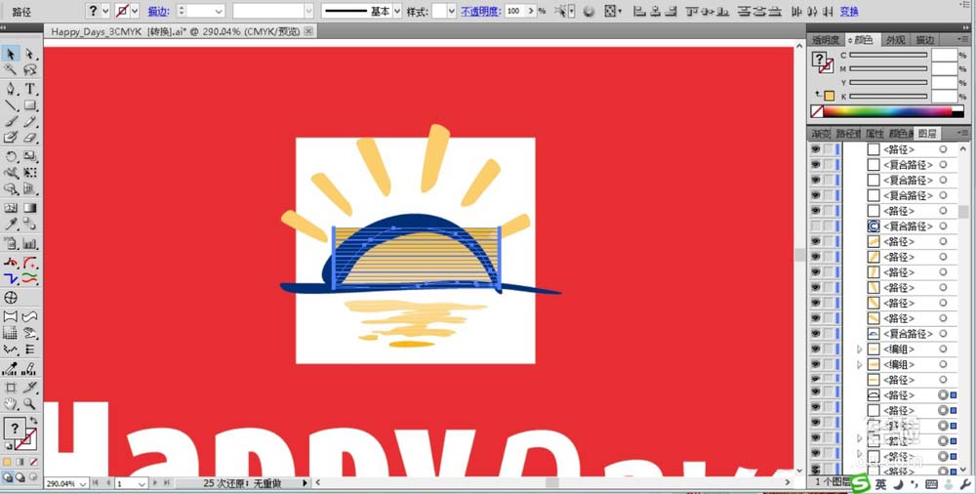The width and height of the screenshot is (976, 494).
Task: Click the Recolor Artwork wheel icon
Action: coord(589,11)
